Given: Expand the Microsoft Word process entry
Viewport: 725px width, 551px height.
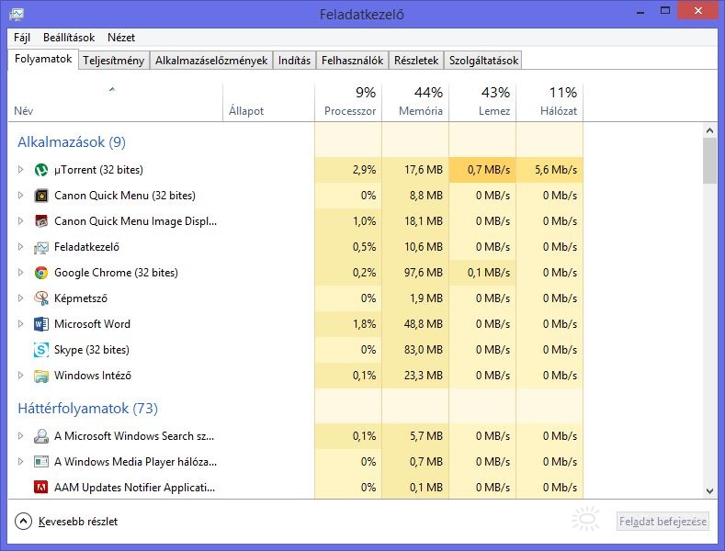Looking at the screenshot, I should pyautogui.click(x=21, y=324).
